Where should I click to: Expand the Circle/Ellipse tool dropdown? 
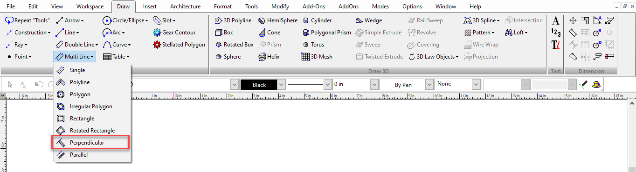point(125,20)
